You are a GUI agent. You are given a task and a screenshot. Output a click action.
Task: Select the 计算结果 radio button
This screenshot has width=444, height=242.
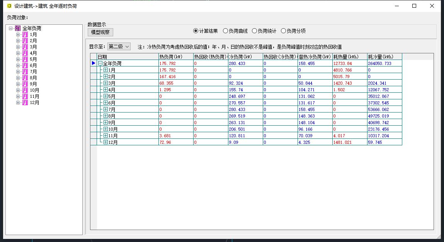(x=196, y=31)
